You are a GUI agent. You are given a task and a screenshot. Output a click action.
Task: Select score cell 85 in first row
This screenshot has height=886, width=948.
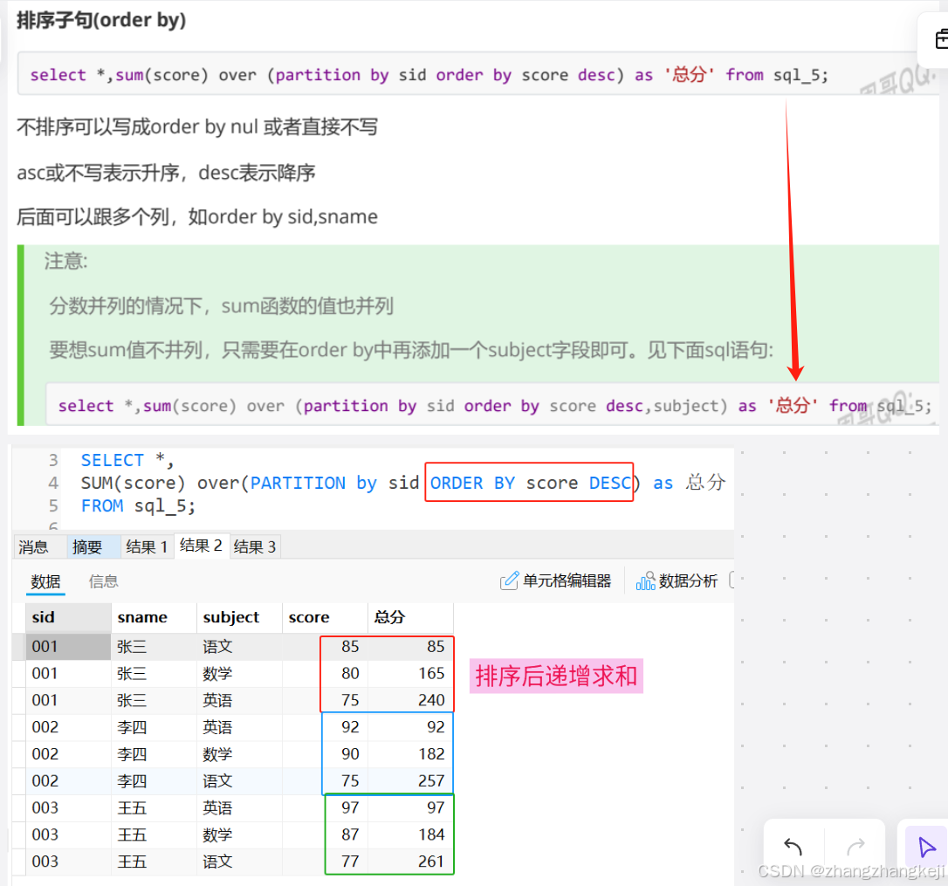(325, 647)
